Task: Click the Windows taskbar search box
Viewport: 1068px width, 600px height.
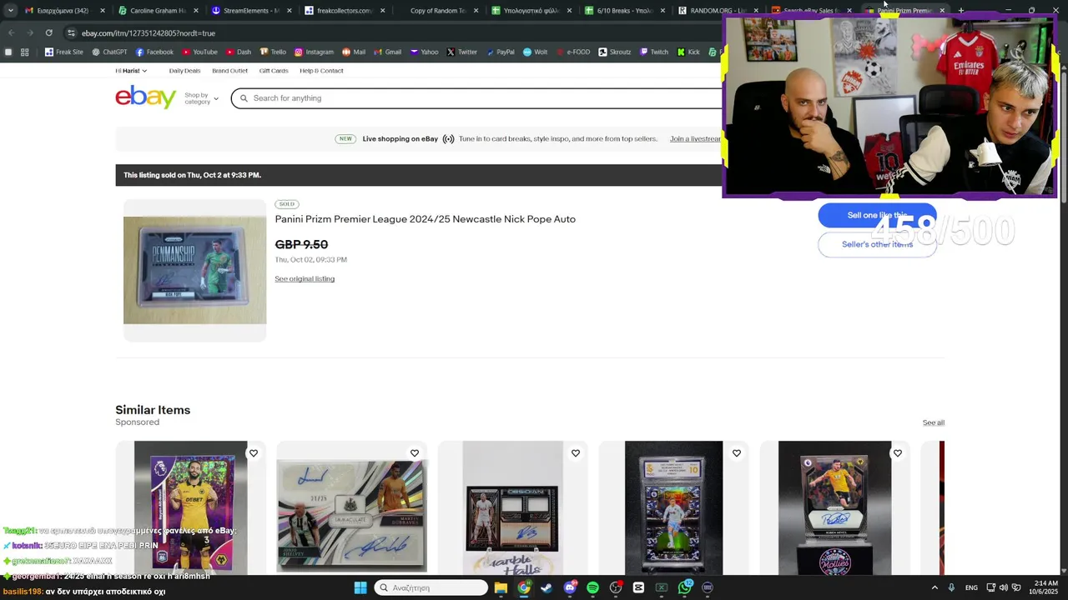Action: point(431,587)
